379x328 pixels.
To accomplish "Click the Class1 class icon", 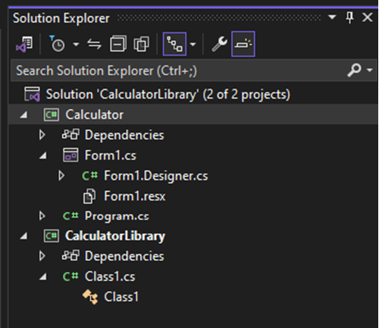I will [x=90, y=297].
